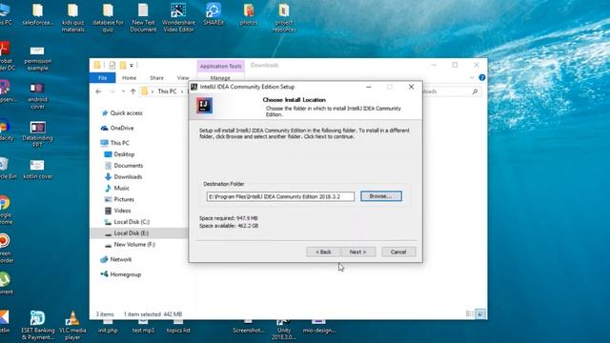Open kids quiz materials desktop folder
The height and width of the screenshot is (343, 610).
point(72,18)
